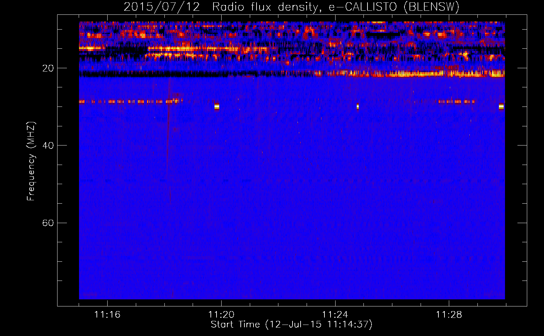Click the 11:16 time tick label
Image resolution: width=544 pixels, height=336 pixels.
pos(107,314)
